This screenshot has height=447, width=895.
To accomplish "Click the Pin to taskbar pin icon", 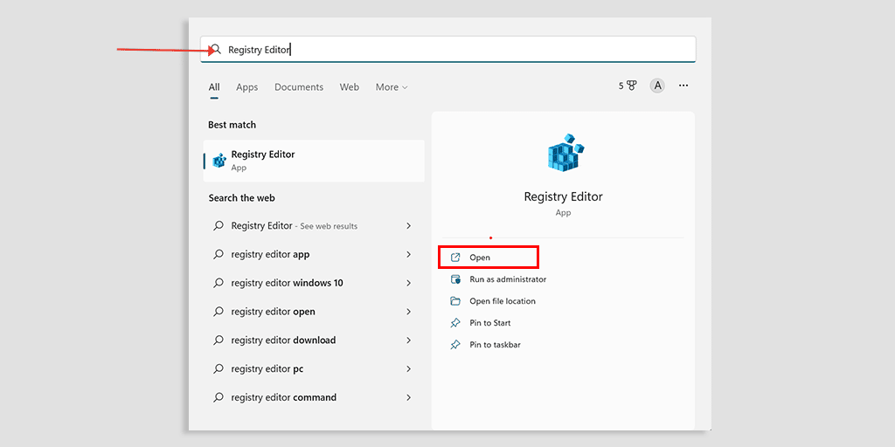I will point(455,345).
